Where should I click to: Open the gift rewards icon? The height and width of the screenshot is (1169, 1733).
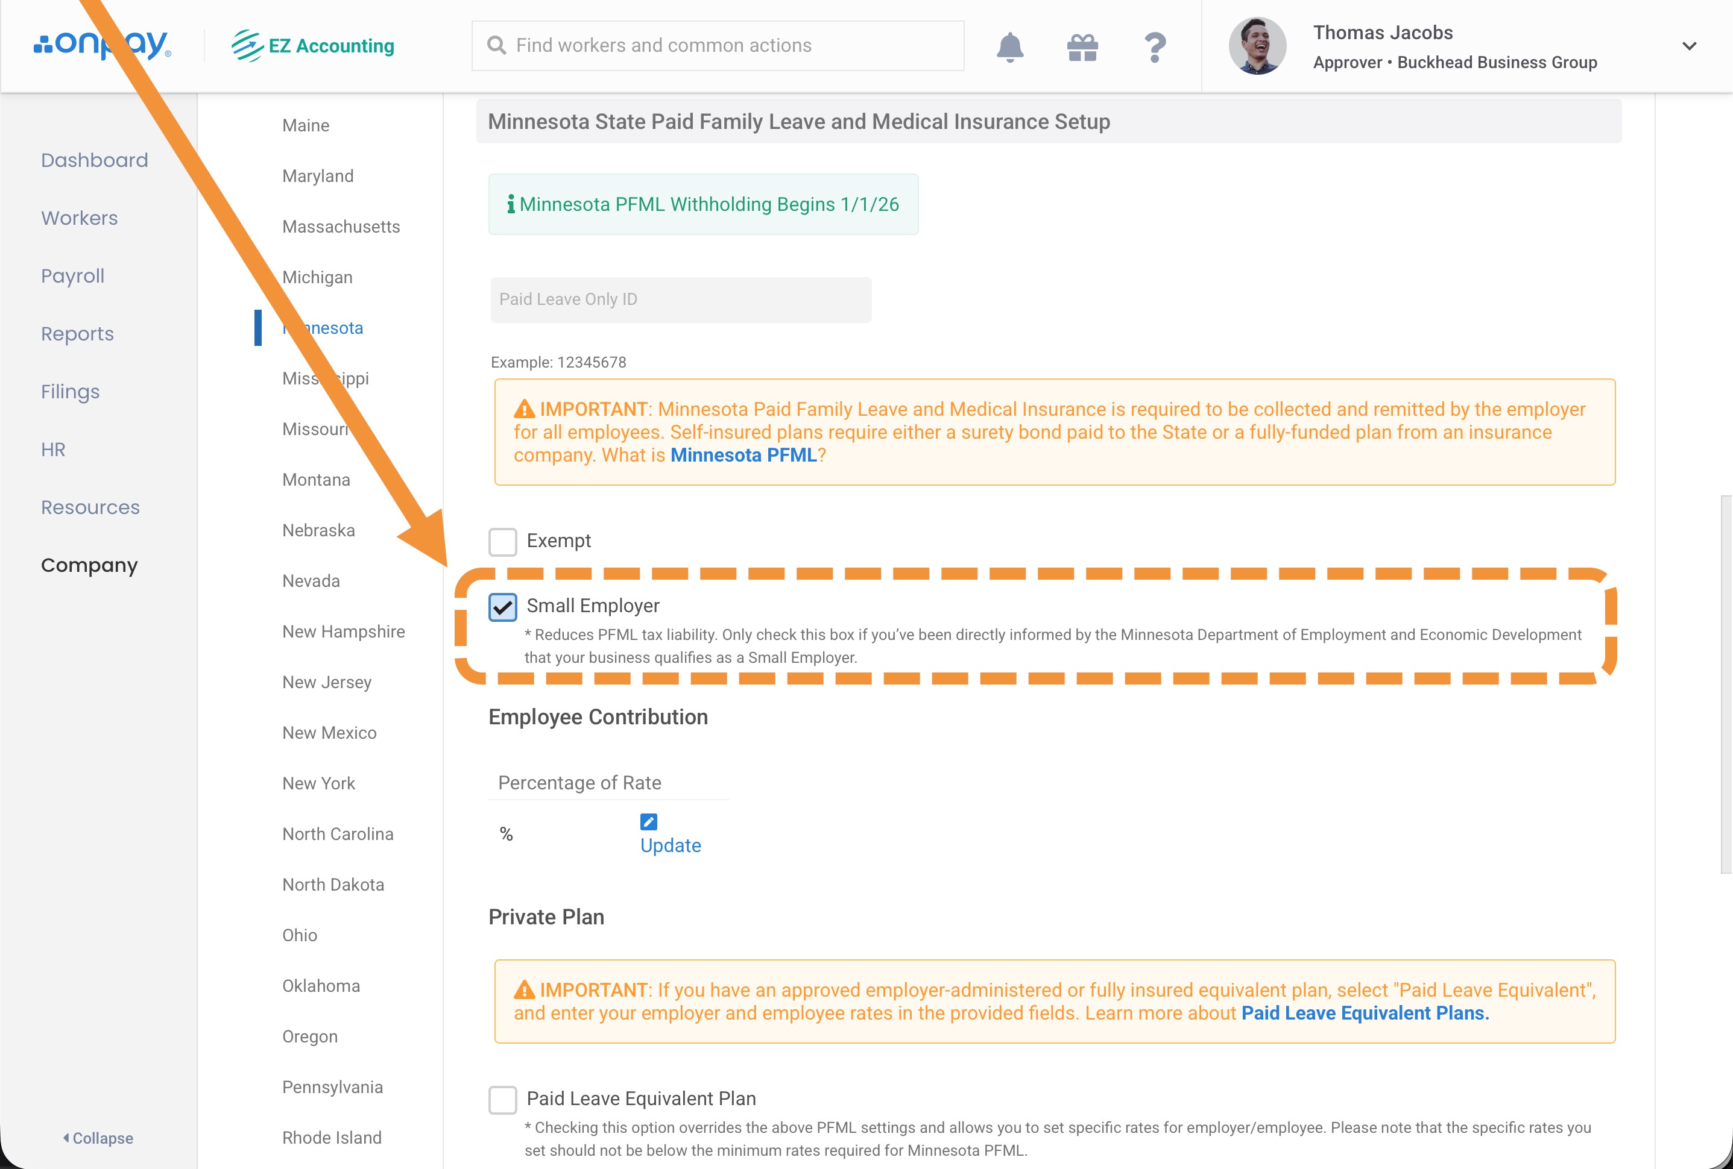(x=1082, y=47)
